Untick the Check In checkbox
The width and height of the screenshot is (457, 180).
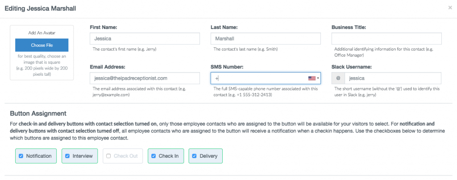point(154,156)
